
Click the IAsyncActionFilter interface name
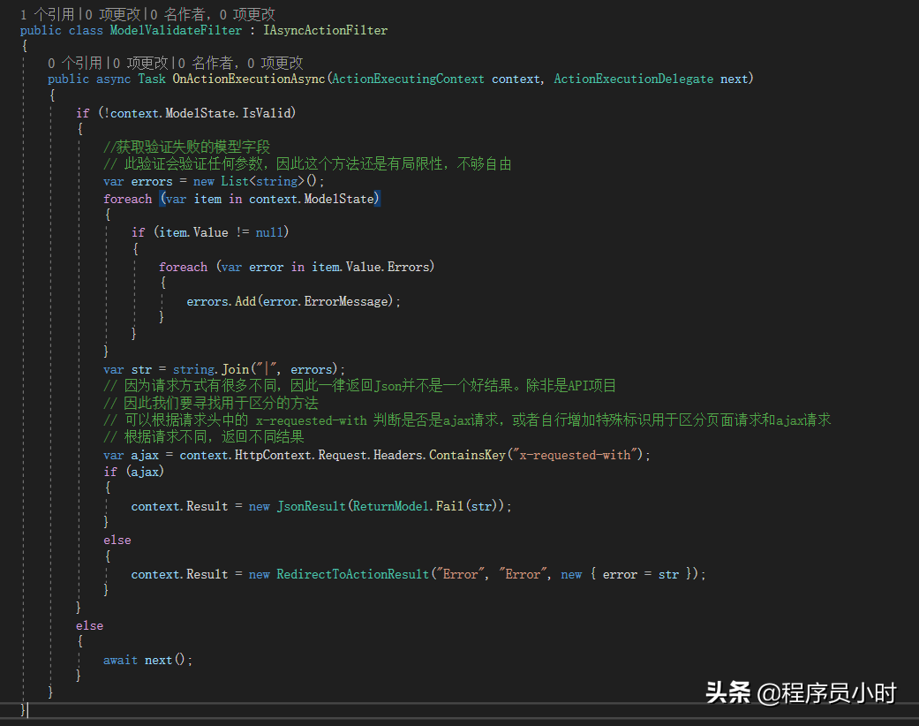coord(325,29)
